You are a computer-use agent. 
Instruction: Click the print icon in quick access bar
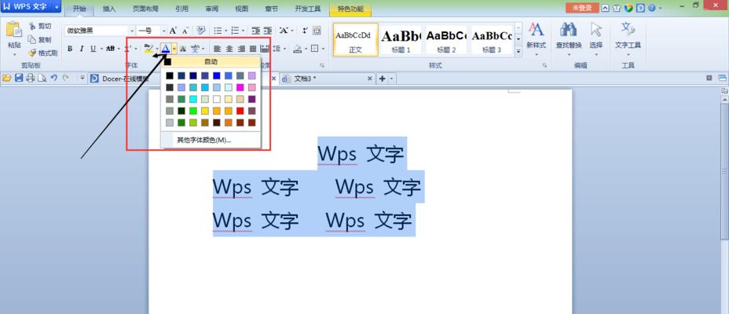30,78
